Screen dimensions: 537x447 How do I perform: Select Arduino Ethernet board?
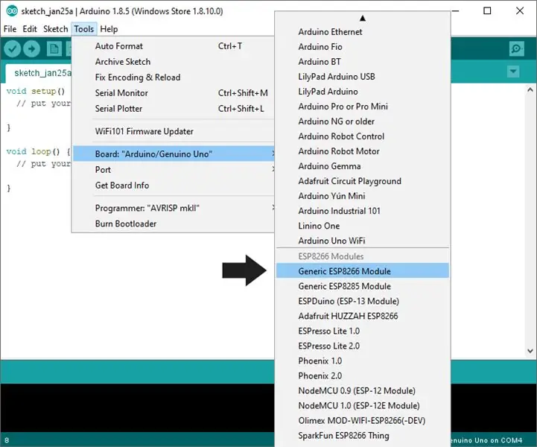(362, 32)
